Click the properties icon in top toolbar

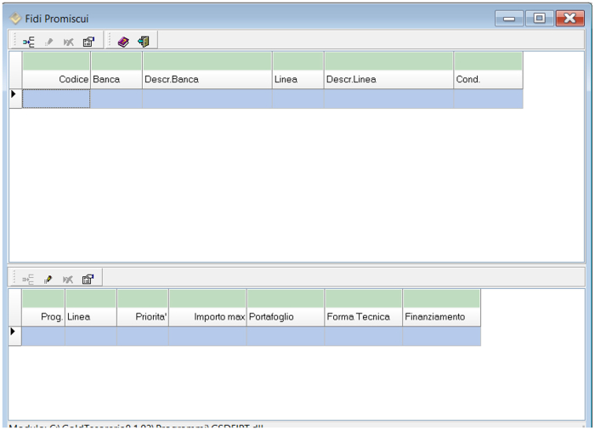(x=88, y=41)
